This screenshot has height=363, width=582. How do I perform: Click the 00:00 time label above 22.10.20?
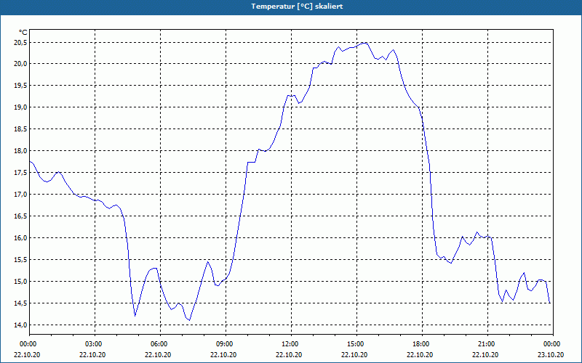pos(27,344)
